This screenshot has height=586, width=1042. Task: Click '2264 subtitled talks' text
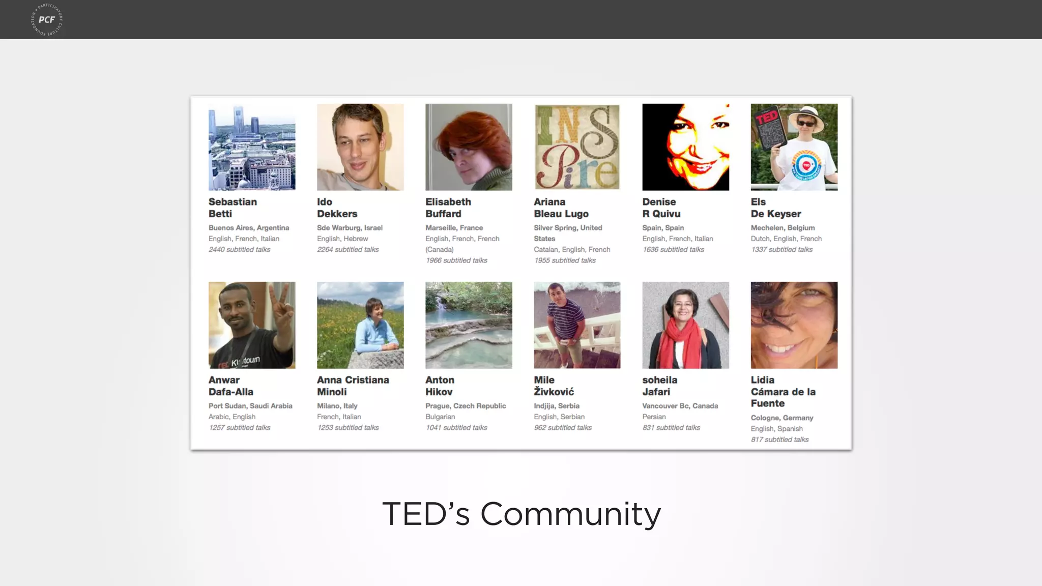point(348,249)
